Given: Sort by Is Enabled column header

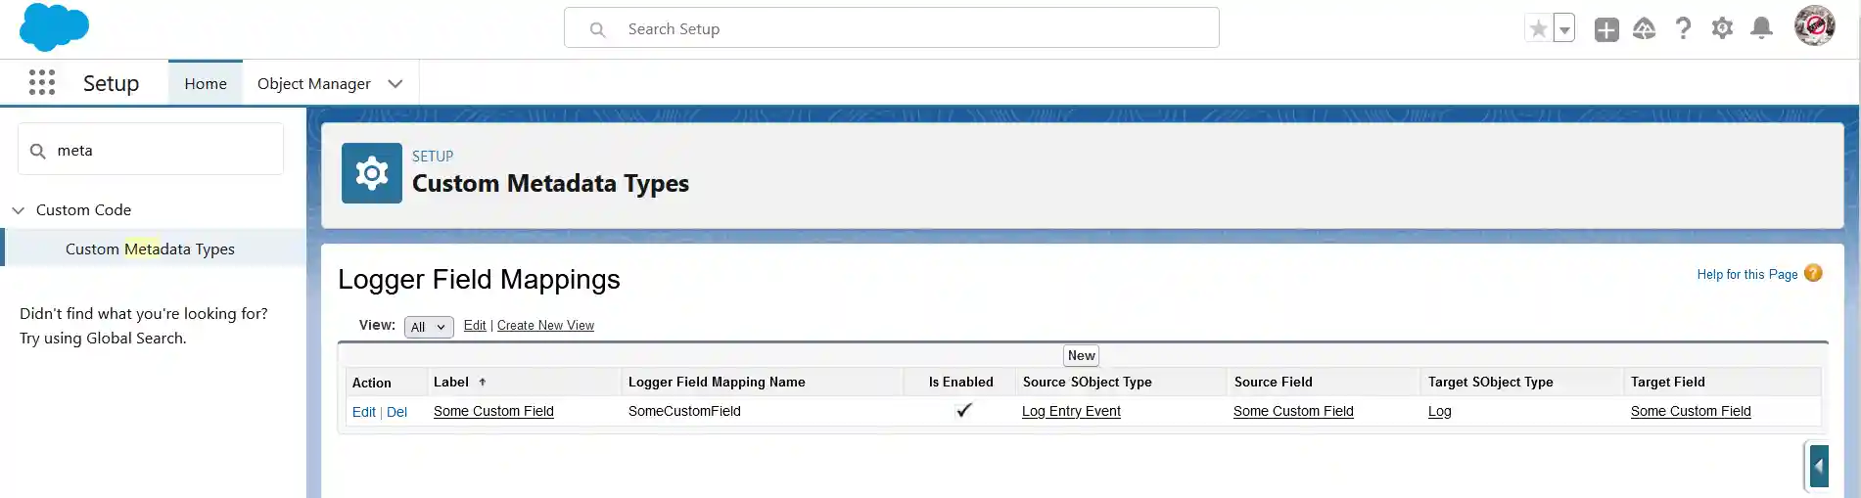Looking at the screenshot, I should click(961, 382).
